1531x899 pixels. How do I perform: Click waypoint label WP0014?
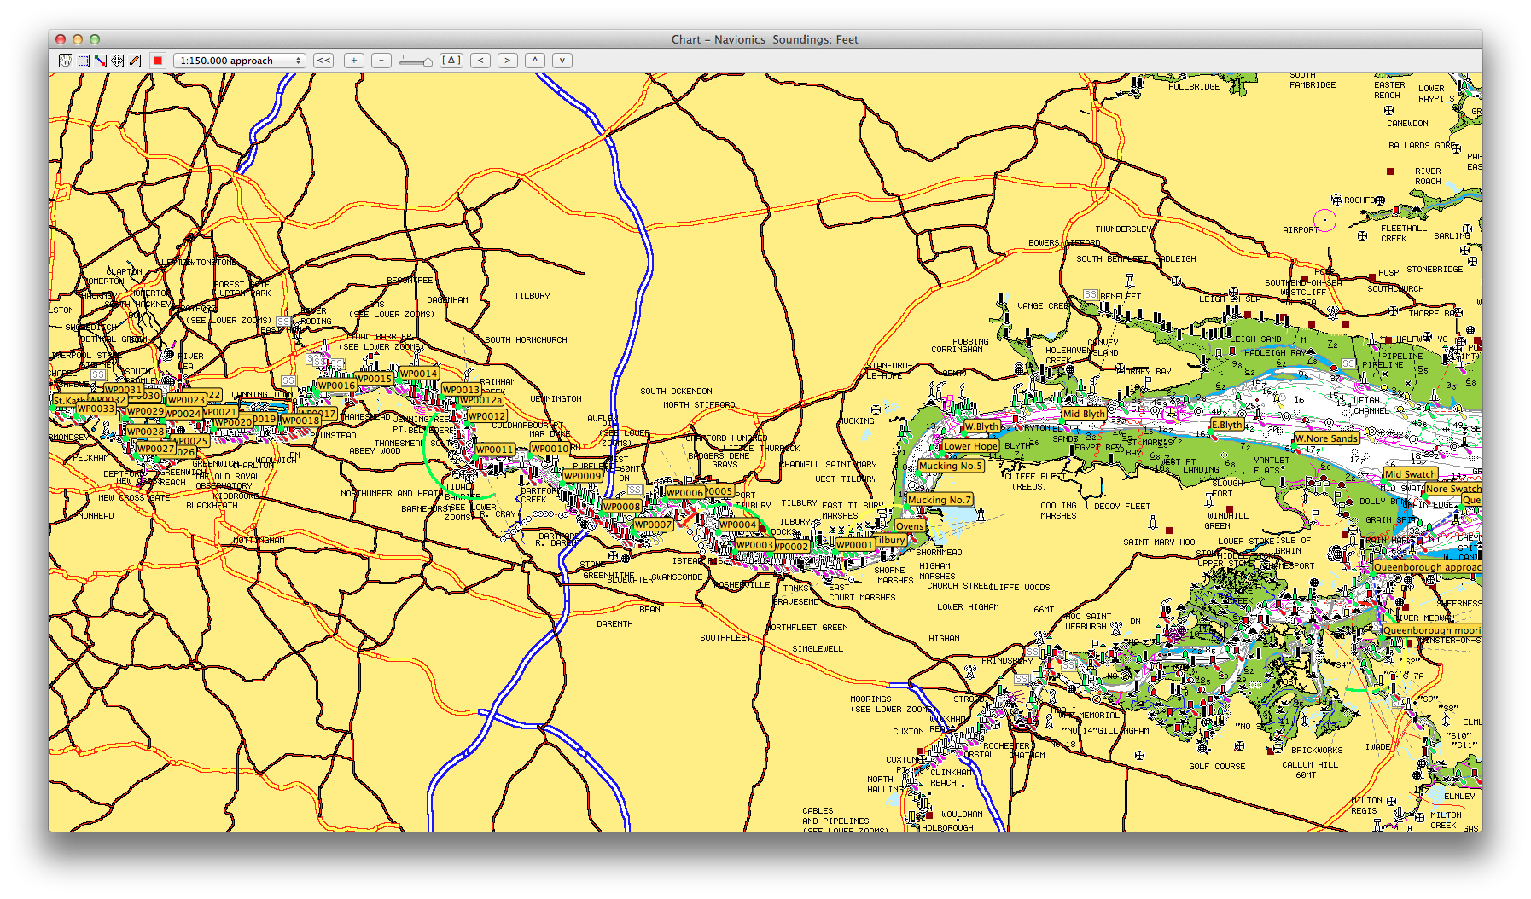pyautogui.click(x=419, y=374)
